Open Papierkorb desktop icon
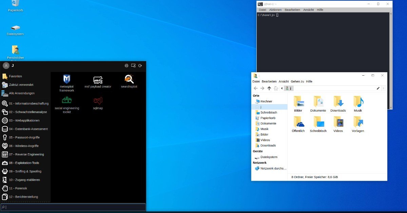The height and width of the screenshot is (213, 407). 15,6
